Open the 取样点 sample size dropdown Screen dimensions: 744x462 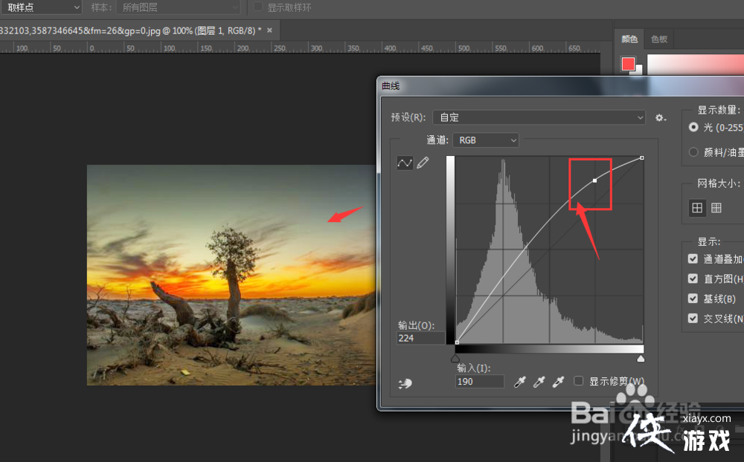point(41,7)
